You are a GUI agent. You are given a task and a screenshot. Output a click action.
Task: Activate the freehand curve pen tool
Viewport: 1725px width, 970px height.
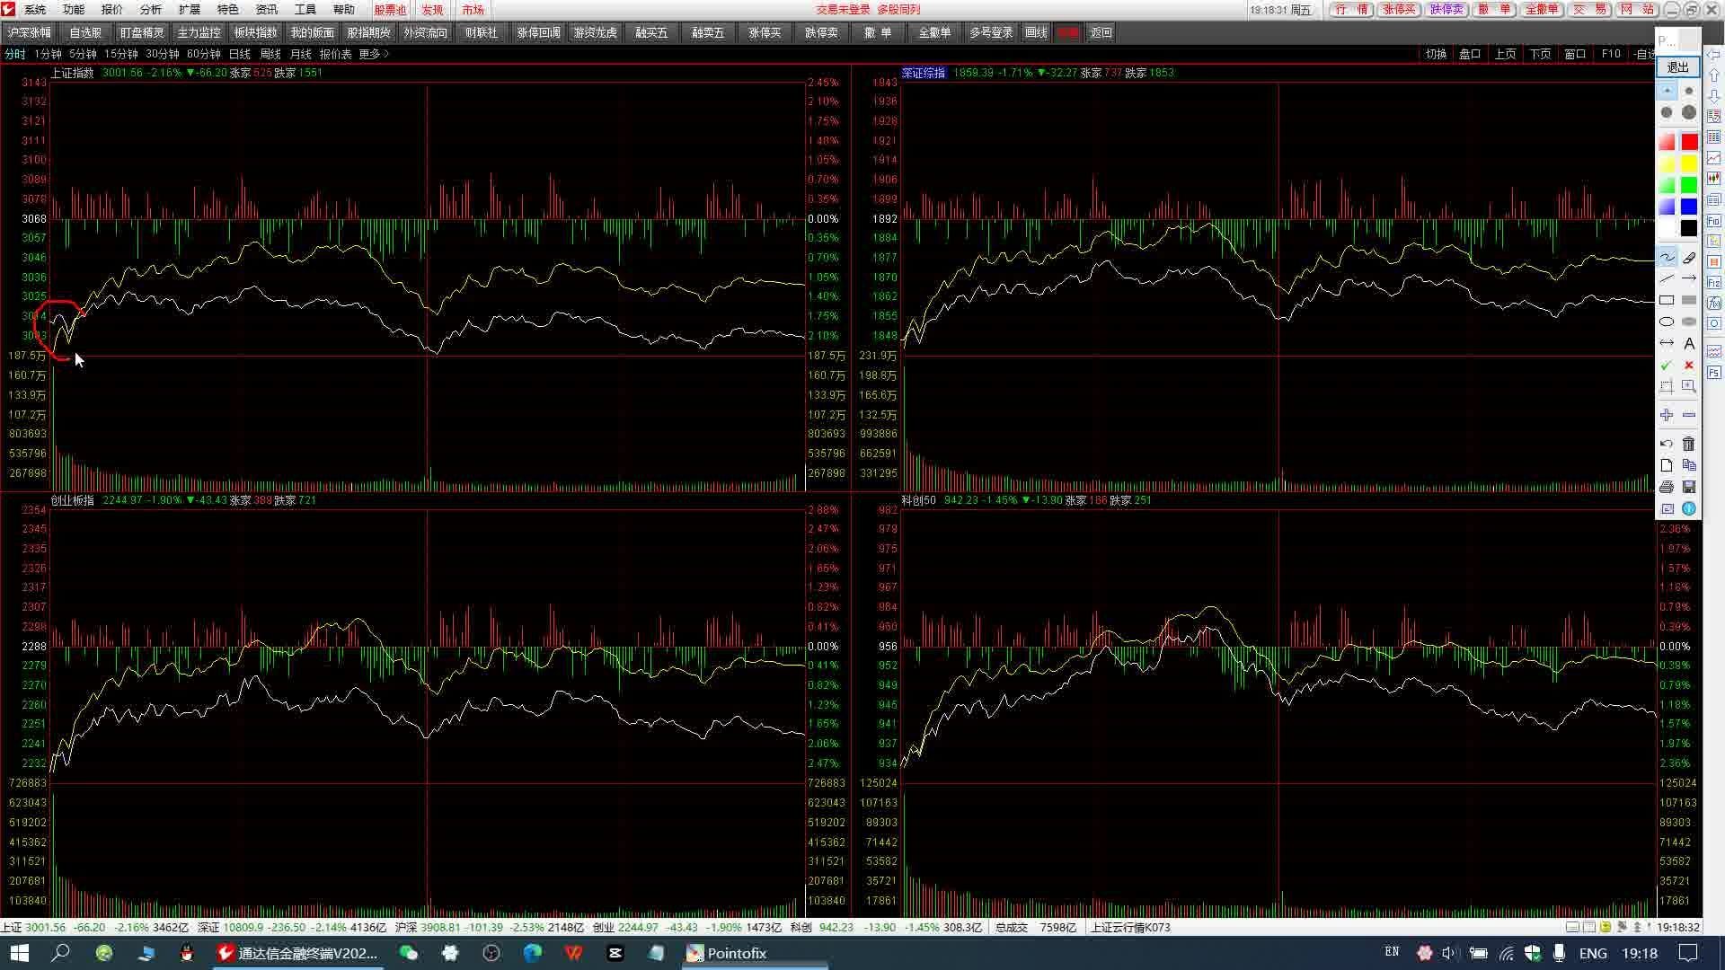(1667, 258)
